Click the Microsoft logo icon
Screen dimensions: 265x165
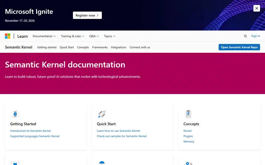click(8, 36)
